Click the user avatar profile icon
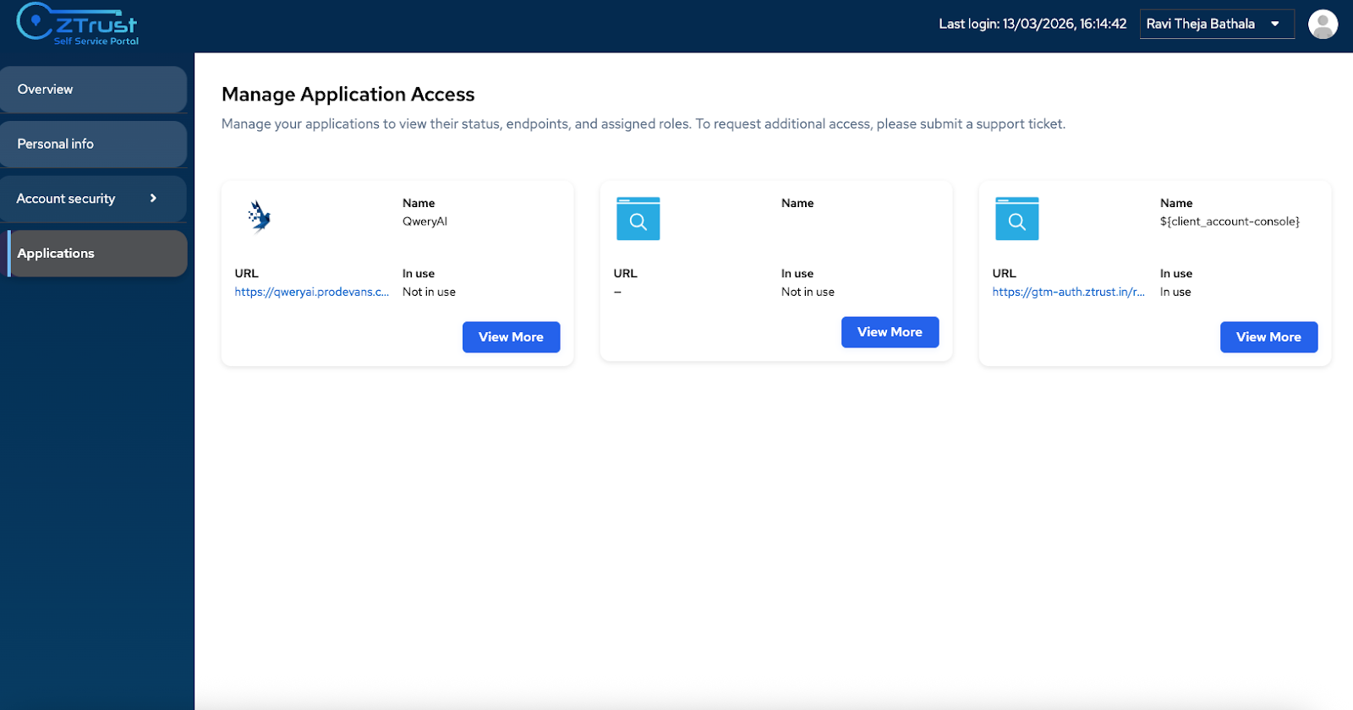The width and height of the screenshot is (1353, 710). coord(1323,25)
